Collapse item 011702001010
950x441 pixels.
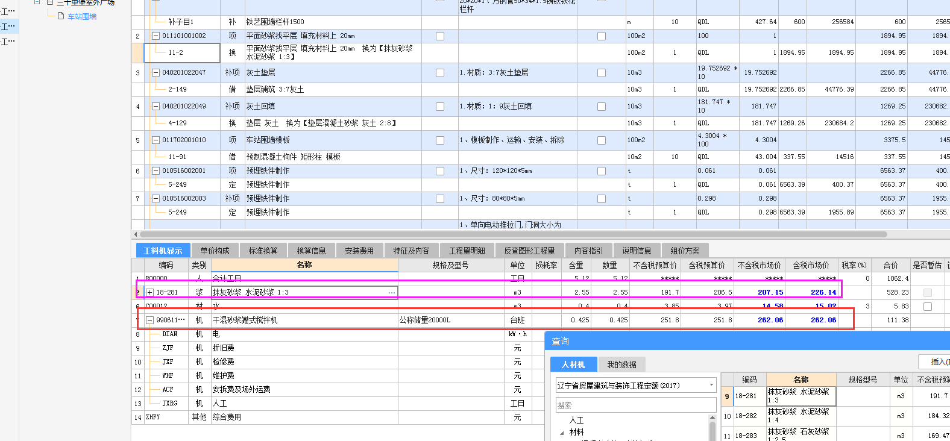156,140
